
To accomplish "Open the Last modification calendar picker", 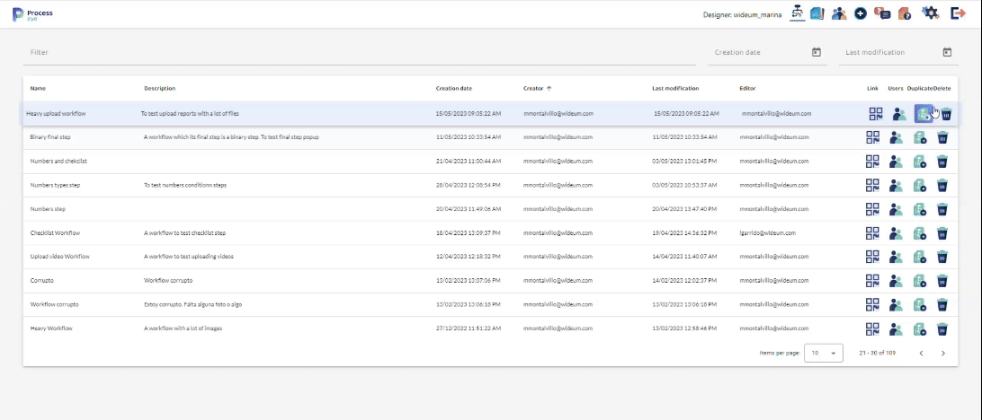I will click(x=947, y=52).
